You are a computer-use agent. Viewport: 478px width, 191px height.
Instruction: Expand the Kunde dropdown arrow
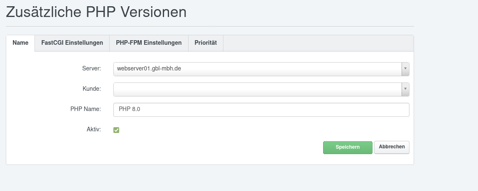tap(405, 89)
